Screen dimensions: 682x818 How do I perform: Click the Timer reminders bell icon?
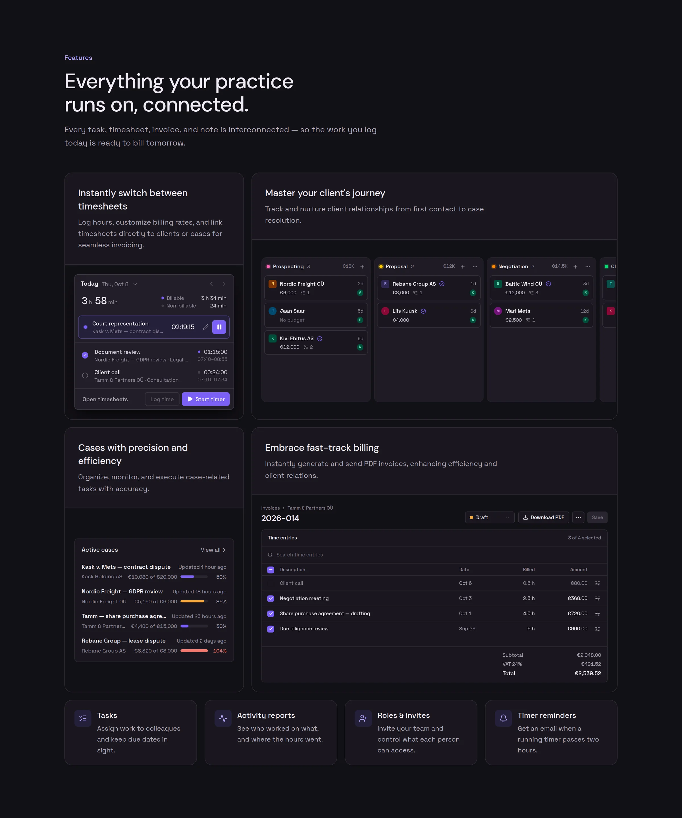pos(503,718)
